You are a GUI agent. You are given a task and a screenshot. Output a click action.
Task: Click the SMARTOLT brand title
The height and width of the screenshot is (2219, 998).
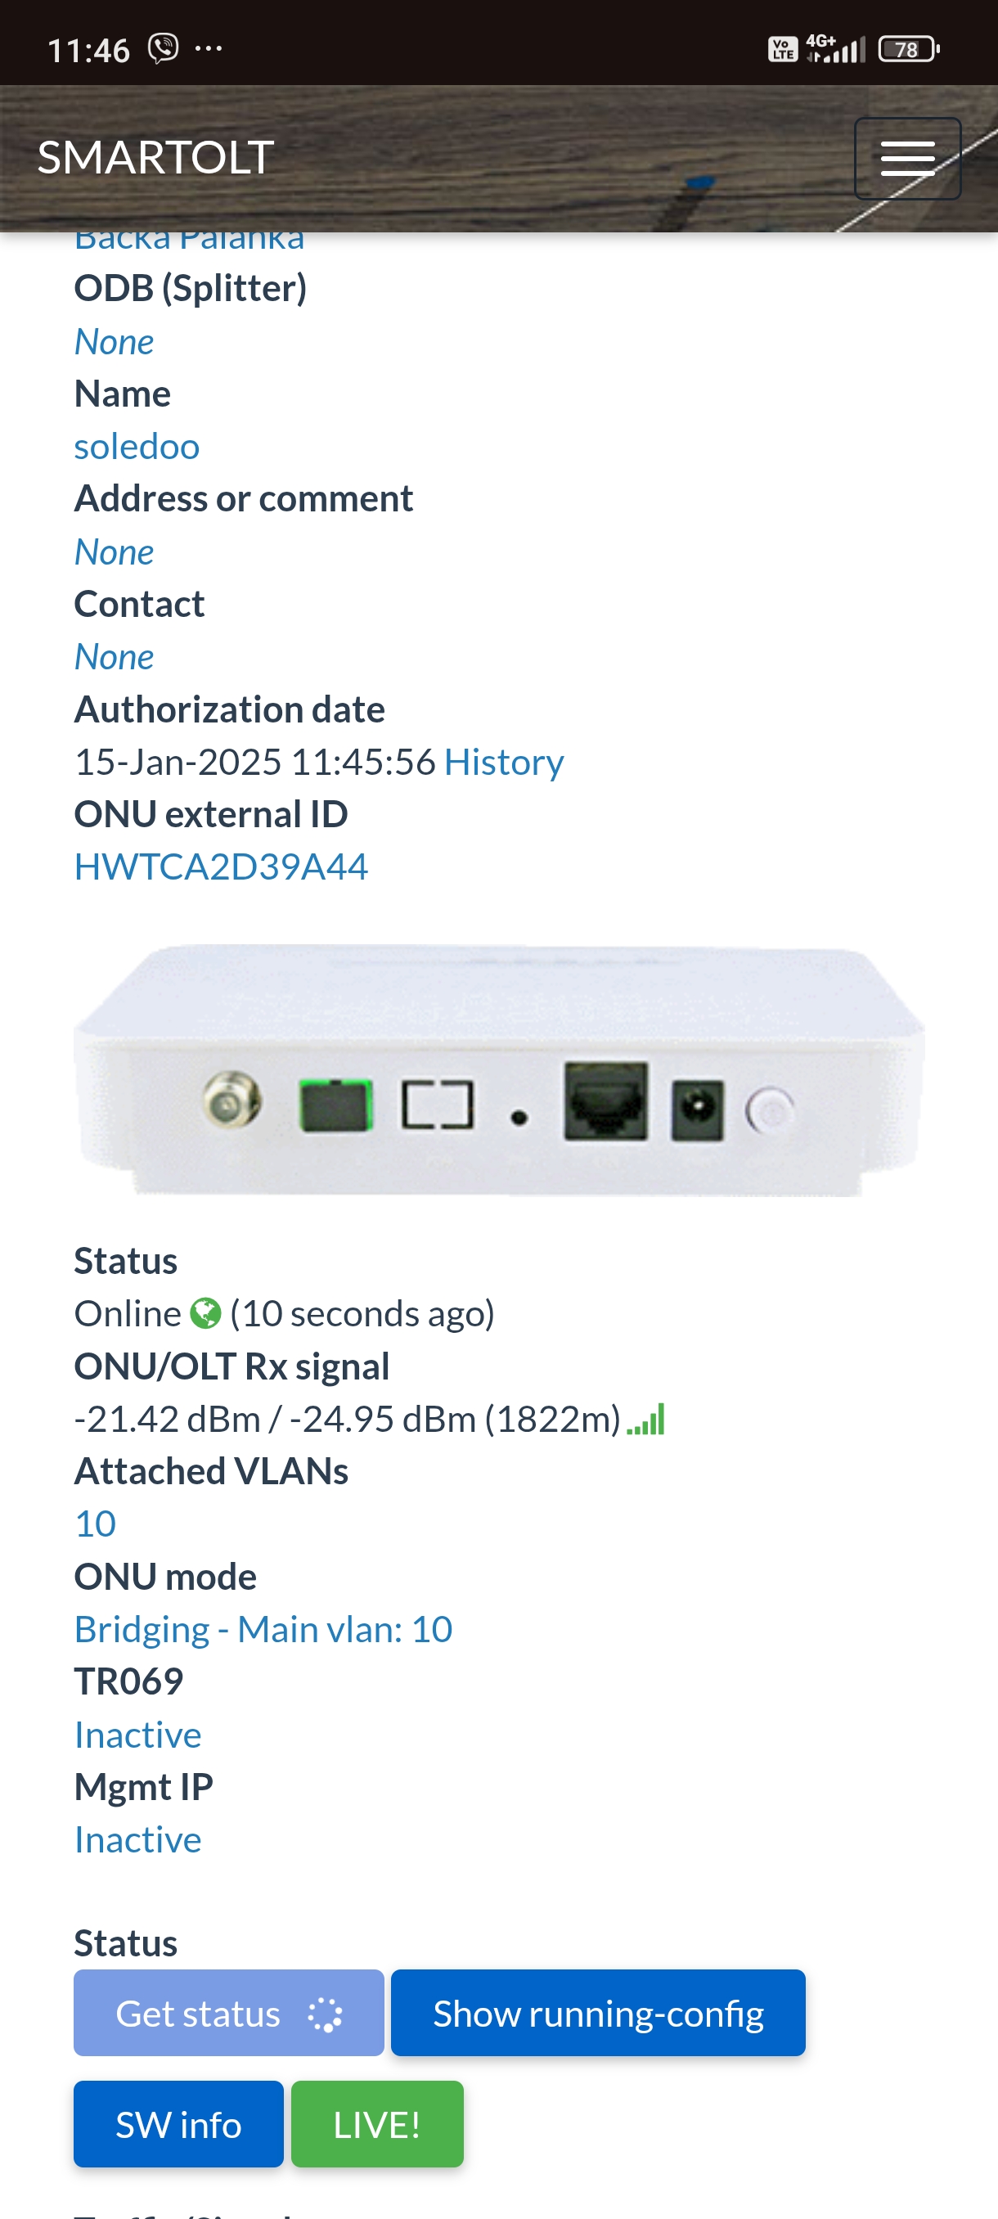coord(156,158)
